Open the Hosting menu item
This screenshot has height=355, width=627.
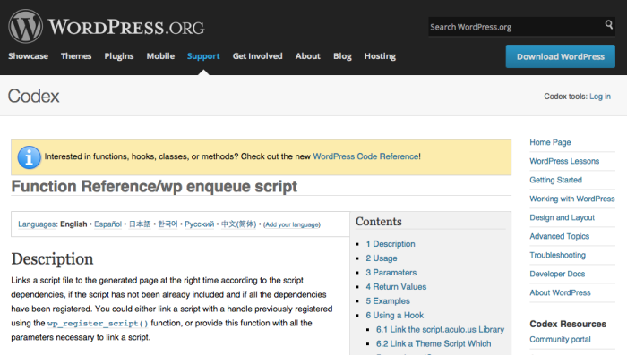pos(380,56)
